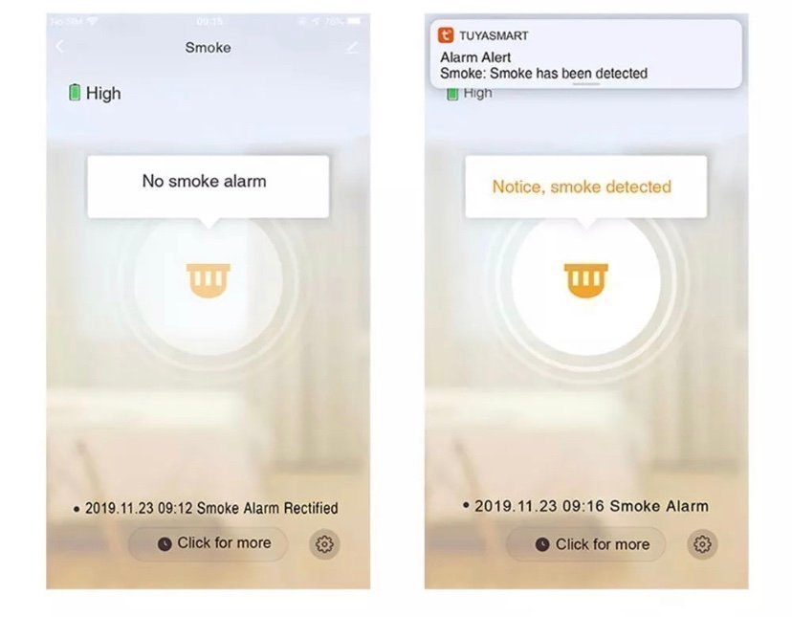
Task: Open settings gear on left screen
Action: click(324, 544)
